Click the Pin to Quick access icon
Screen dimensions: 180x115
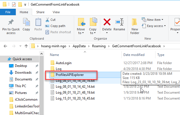pyautogui.click(x=11, y=22)
